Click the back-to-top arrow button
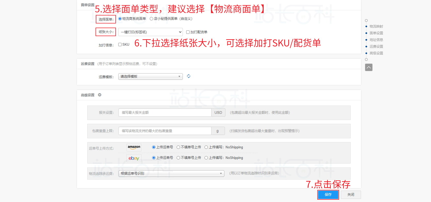 point(369,67)
